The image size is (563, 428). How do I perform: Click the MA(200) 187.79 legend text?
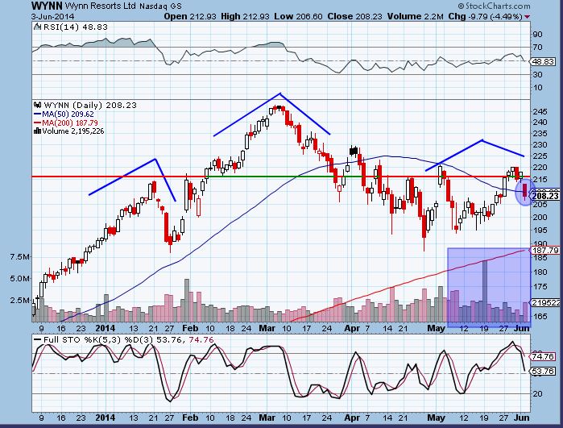tap(70, 123)
